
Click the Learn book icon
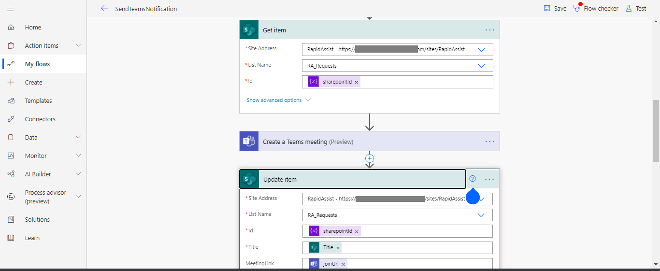click(x=11, y=238)
